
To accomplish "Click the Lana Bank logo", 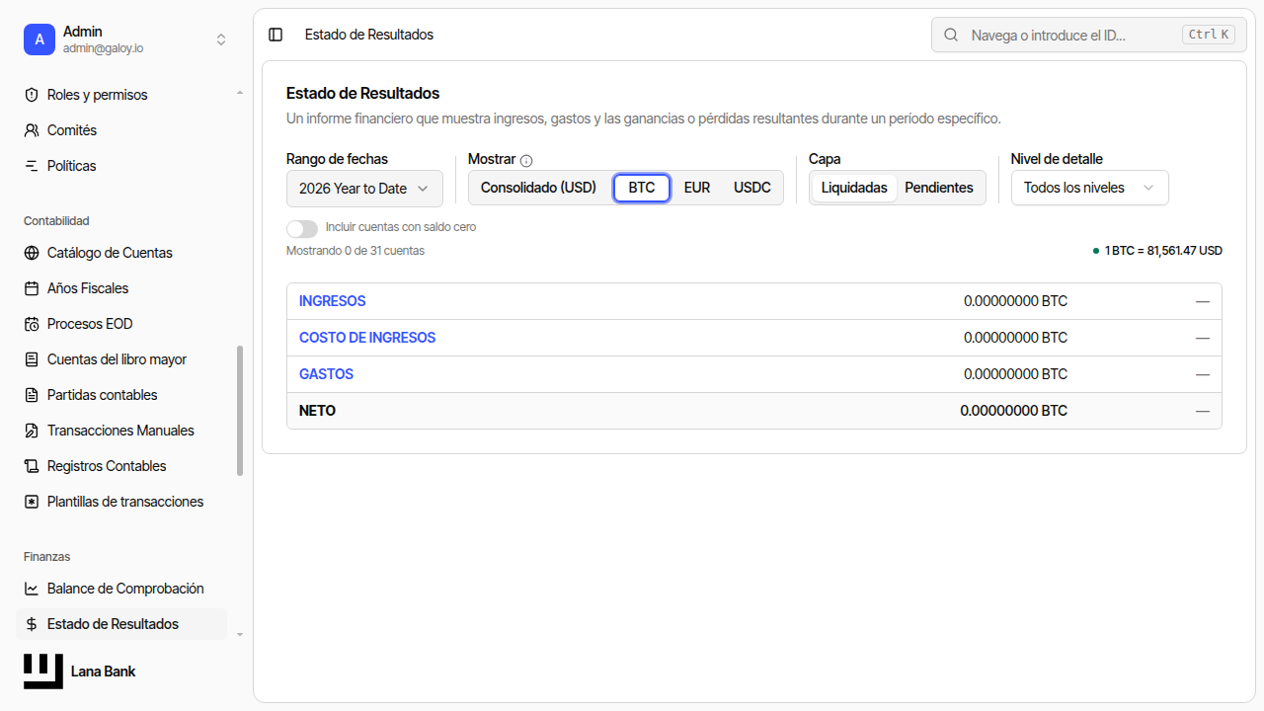I will point(43,671).
